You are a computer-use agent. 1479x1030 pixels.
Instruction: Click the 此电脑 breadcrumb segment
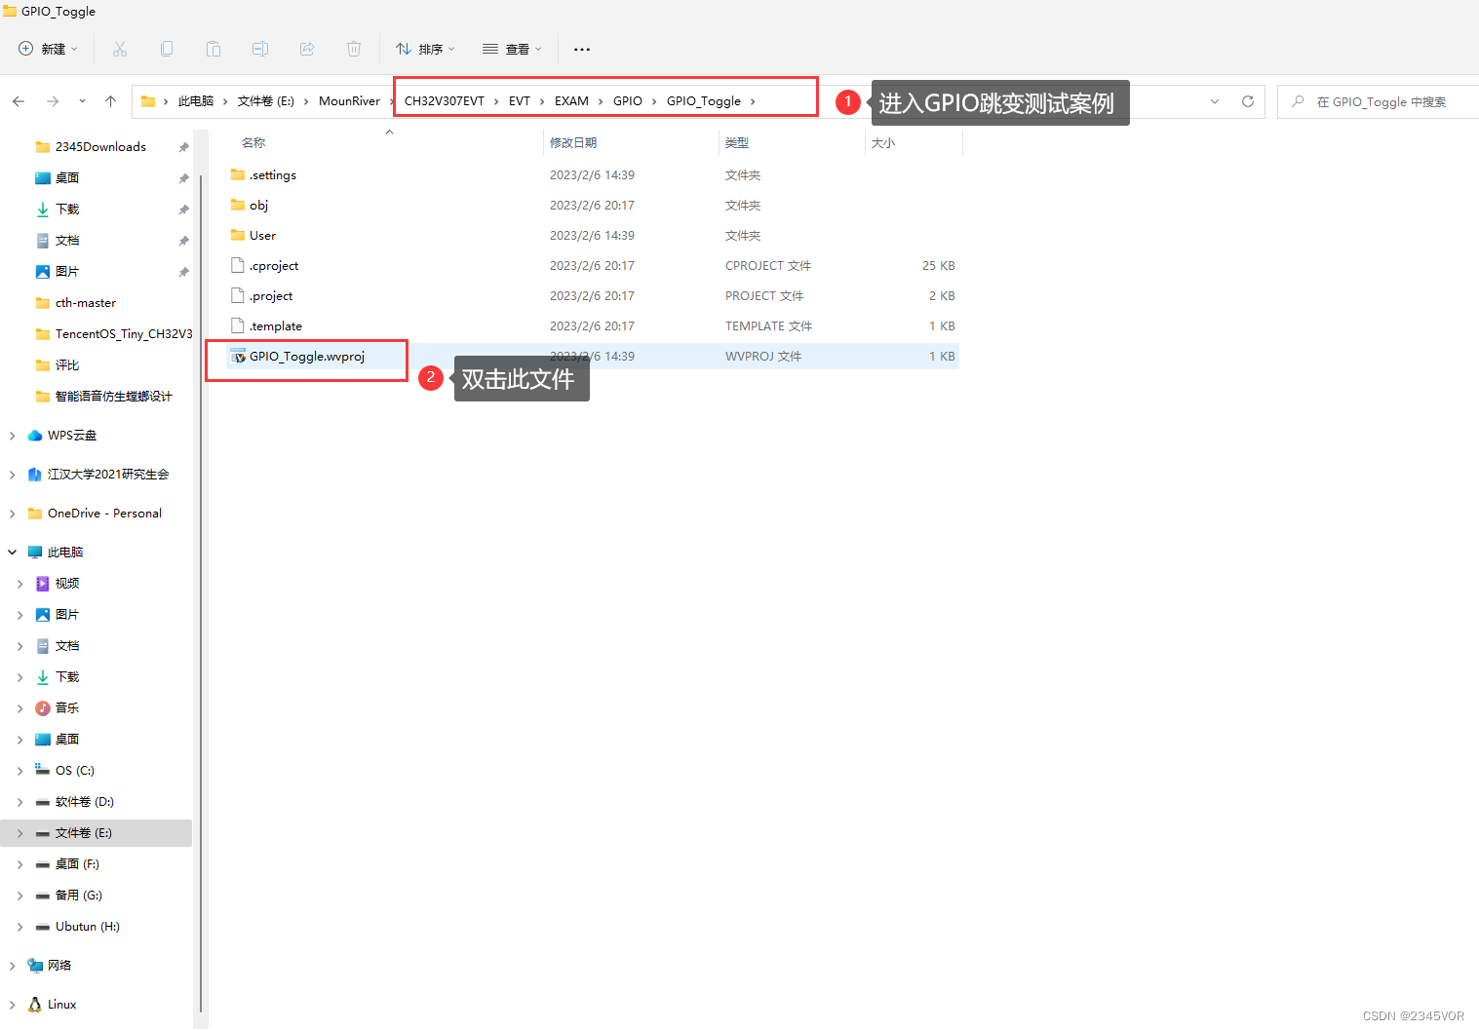[x=195, y=101]
